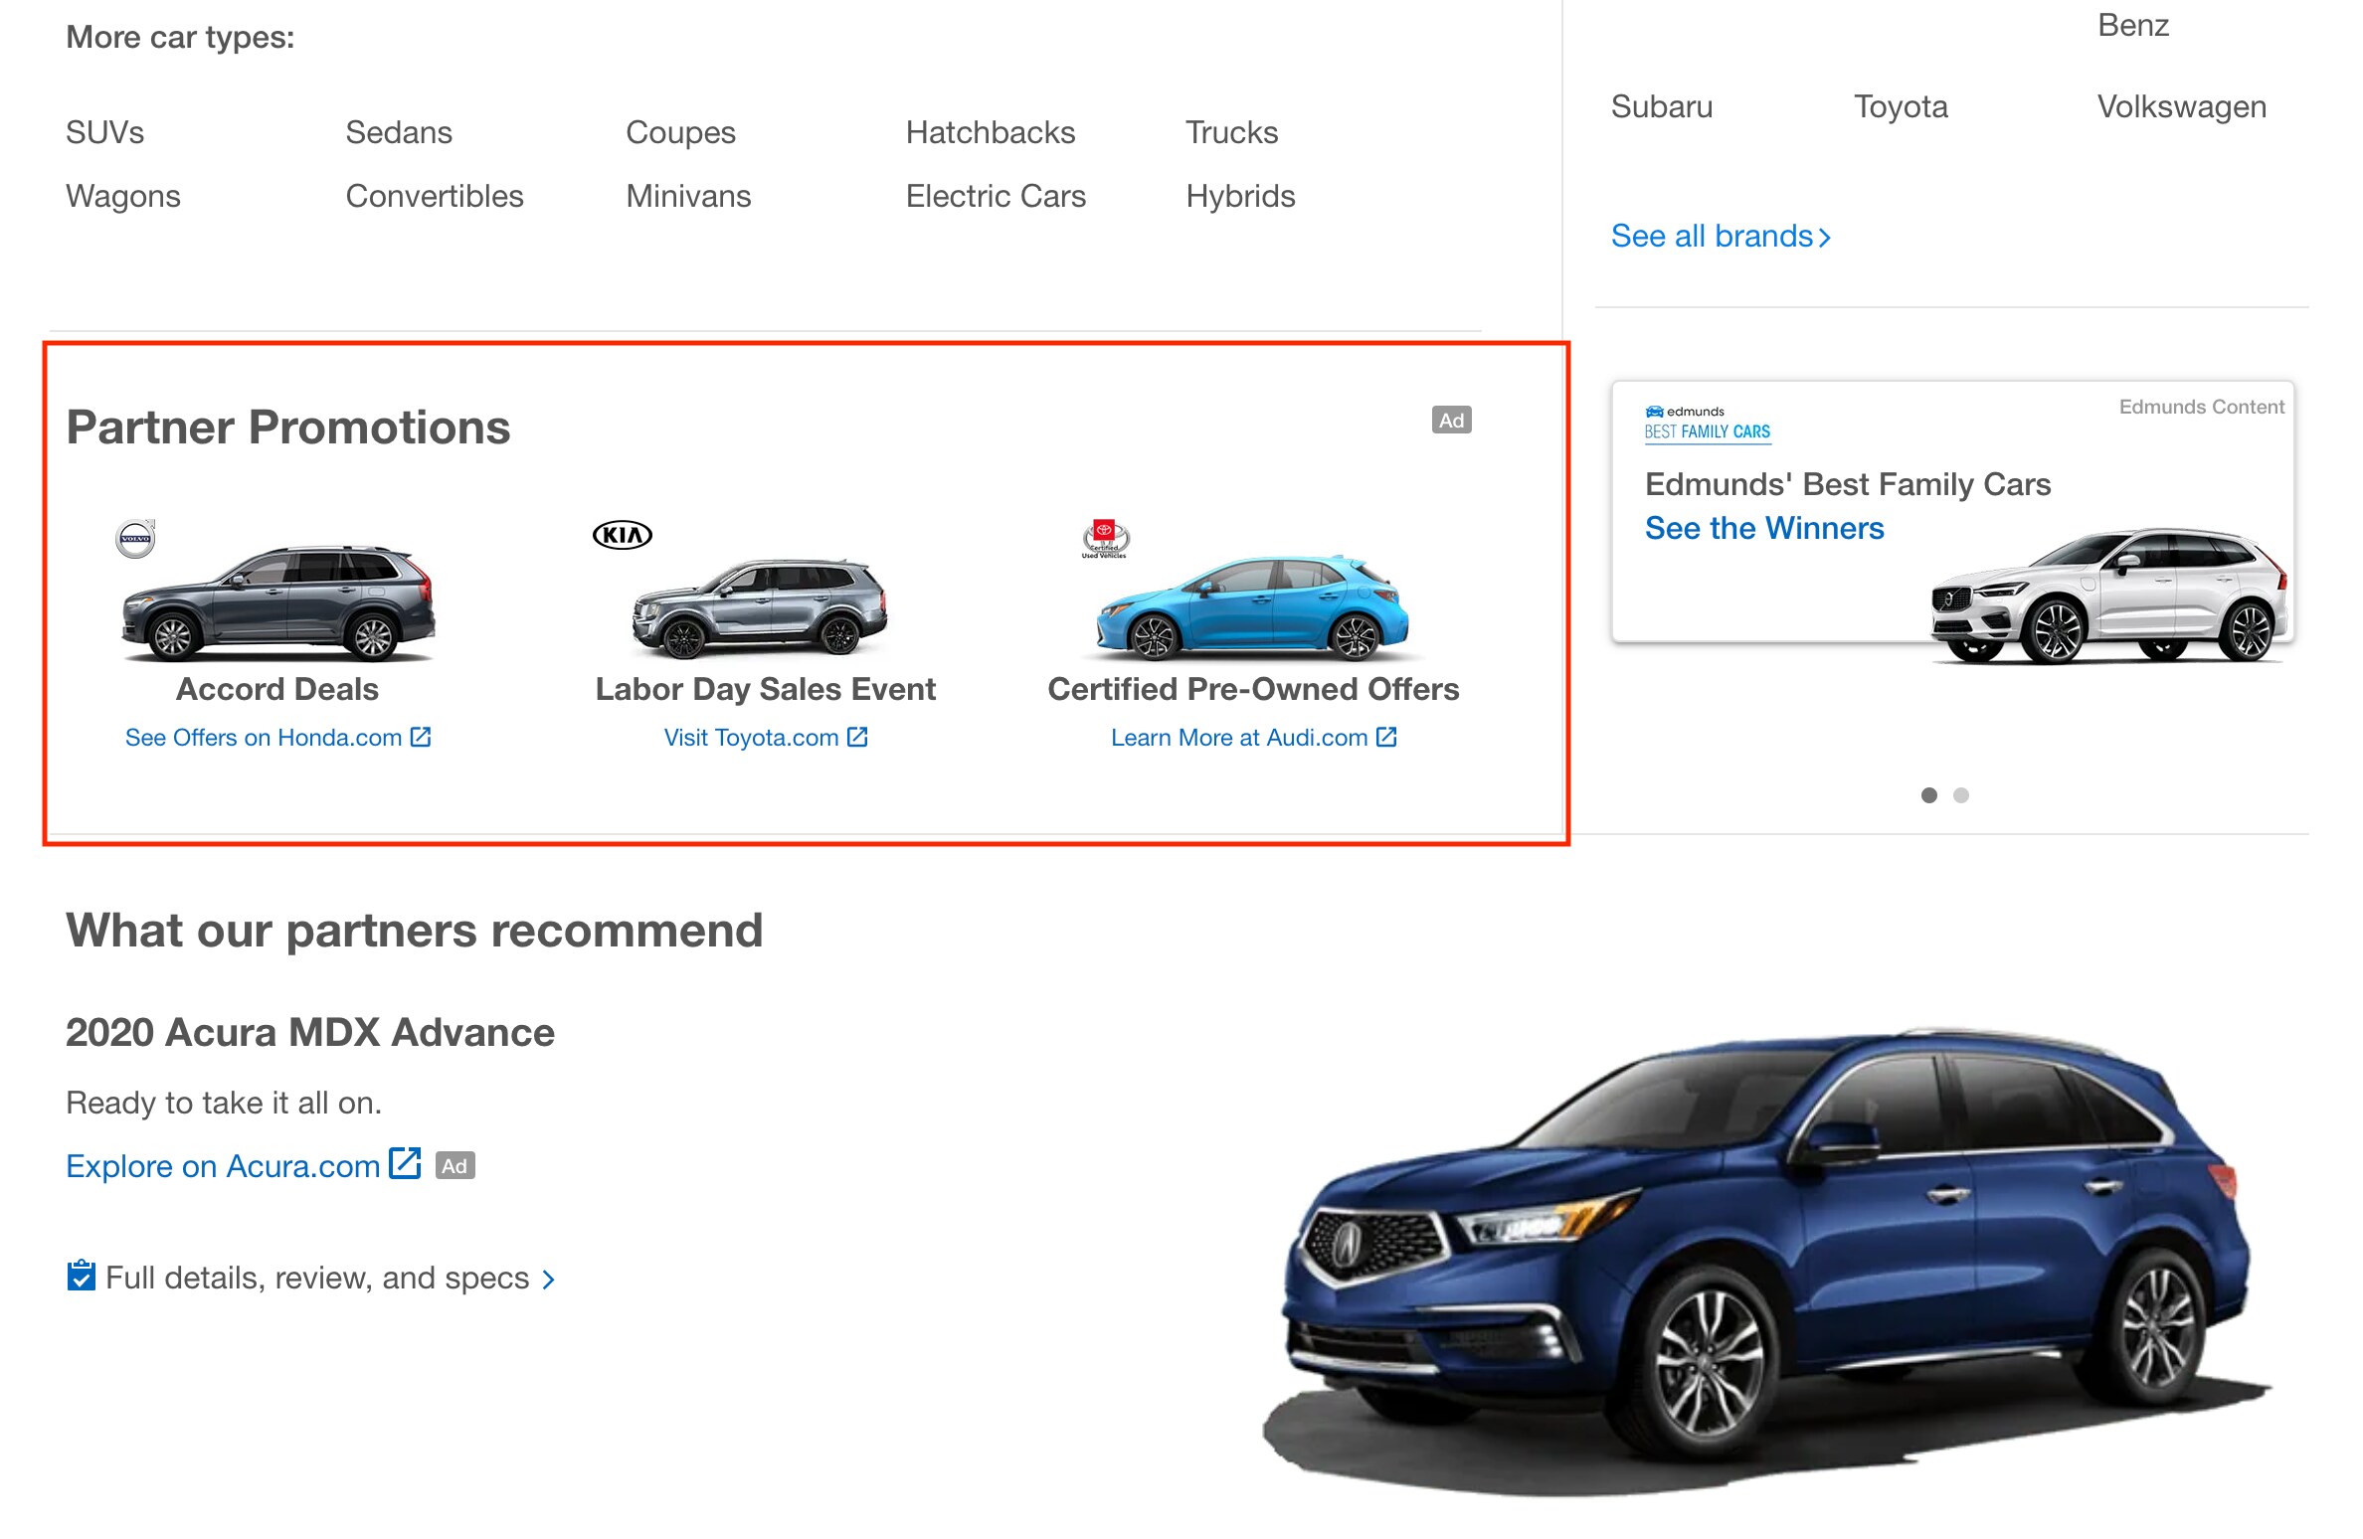Click the Convertibles car type
This screenshot has width=2363, height=1539.
(x=435, y=196)
